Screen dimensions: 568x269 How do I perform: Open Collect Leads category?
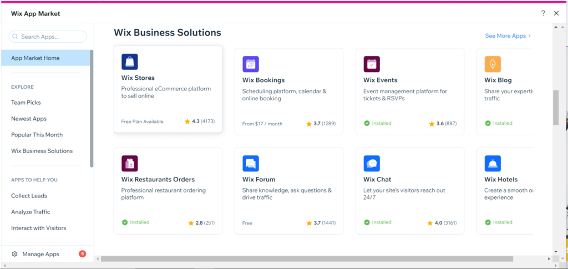click(x=29, y=196)
